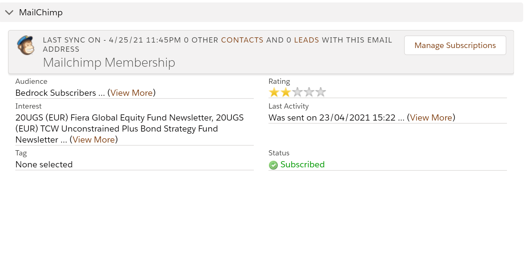Click the fifth grey rating star

[x=321, y=92]
